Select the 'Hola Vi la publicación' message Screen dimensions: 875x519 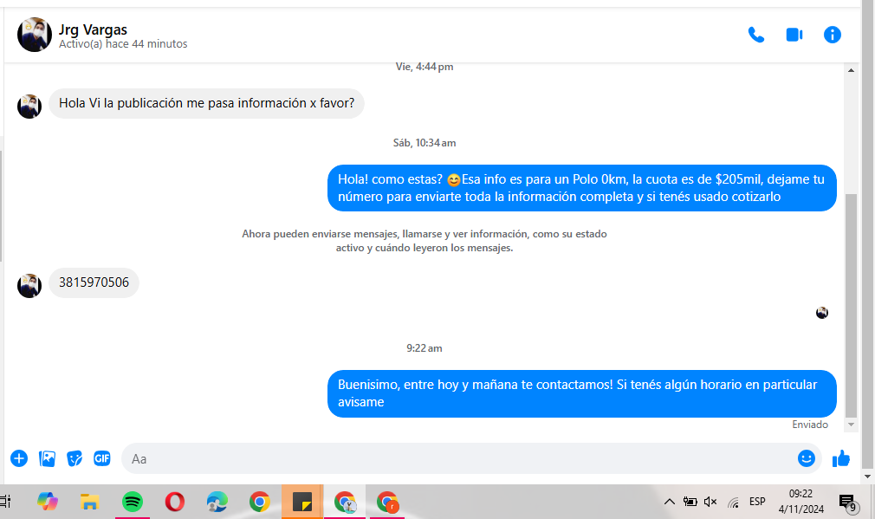206,103
